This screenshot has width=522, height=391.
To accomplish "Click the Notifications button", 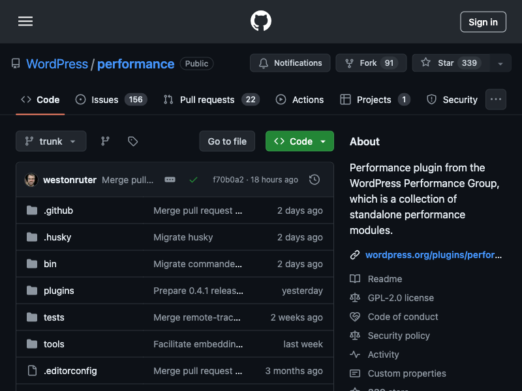I will tap(290, 63).
